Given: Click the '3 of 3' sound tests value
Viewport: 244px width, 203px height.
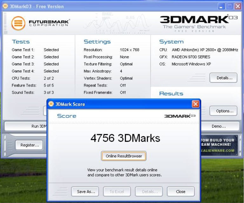Looking at the screenshot, I should point(49,93).
